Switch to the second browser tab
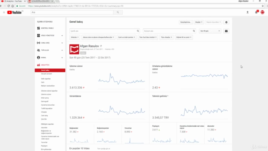 (x=41, y=1)
